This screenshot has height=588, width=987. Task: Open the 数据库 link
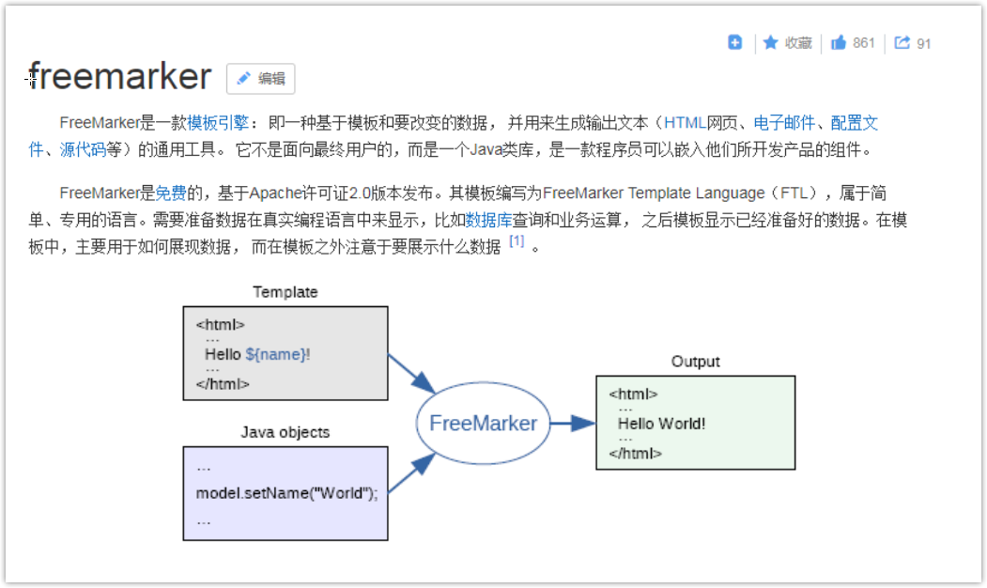tap(488, 220)
